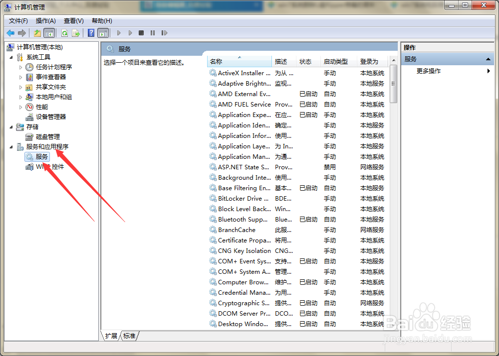This screenshot has width=499, height=356.
Task: Open the 帮助(H) menu
Action: (x=102, y=21)
